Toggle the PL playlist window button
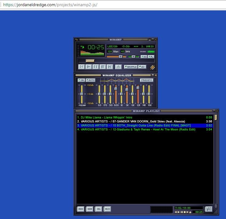The width and height of the screenshot is (226, 219). tap(151, 57)
